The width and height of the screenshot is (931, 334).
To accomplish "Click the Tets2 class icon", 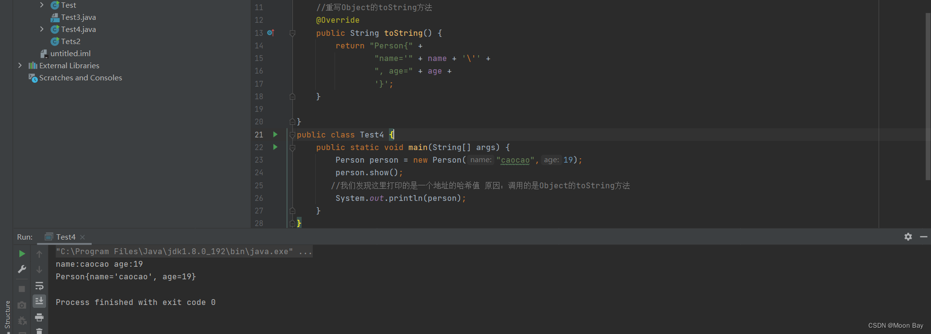I will (55, 41).
